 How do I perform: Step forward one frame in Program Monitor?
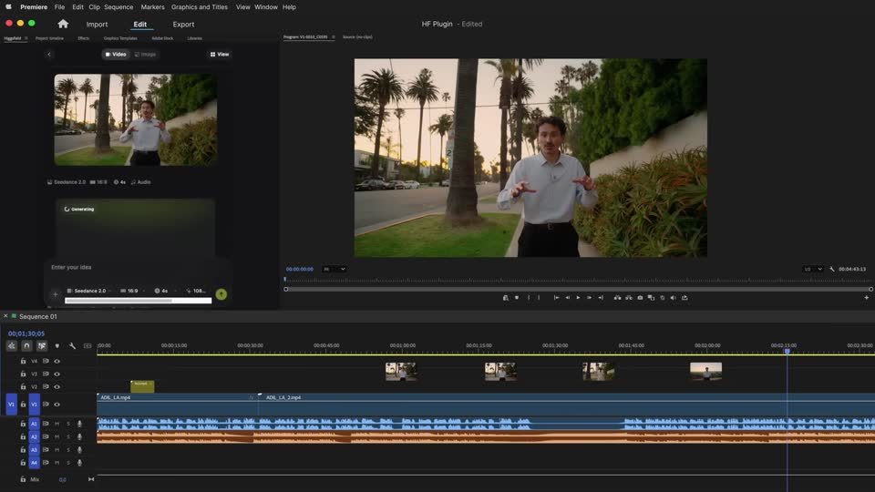[x=590, y=298]
